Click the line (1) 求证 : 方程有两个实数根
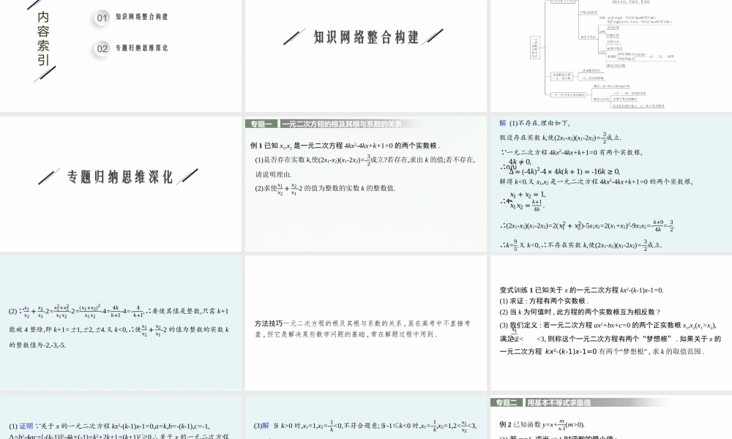 [545, 301]
